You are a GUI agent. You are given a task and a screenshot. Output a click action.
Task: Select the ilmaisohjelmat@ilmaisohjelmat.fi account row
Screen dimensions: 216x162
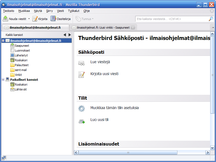(x=36, y=41)
